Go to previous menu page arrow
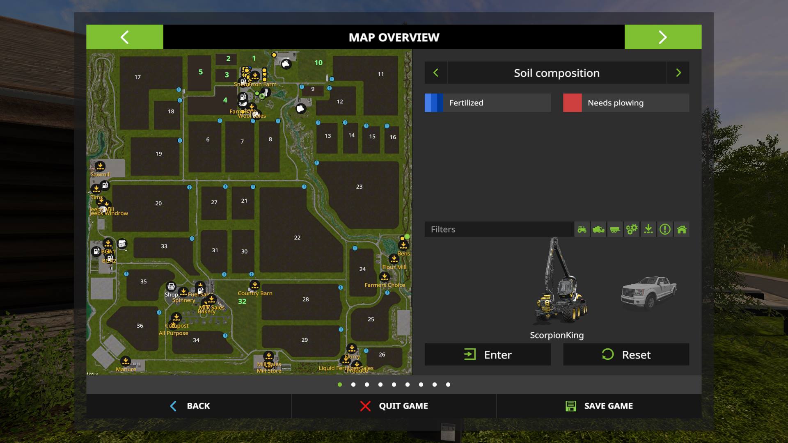The width and height of the screenshot is (788, 443). [x=125, y=37]
